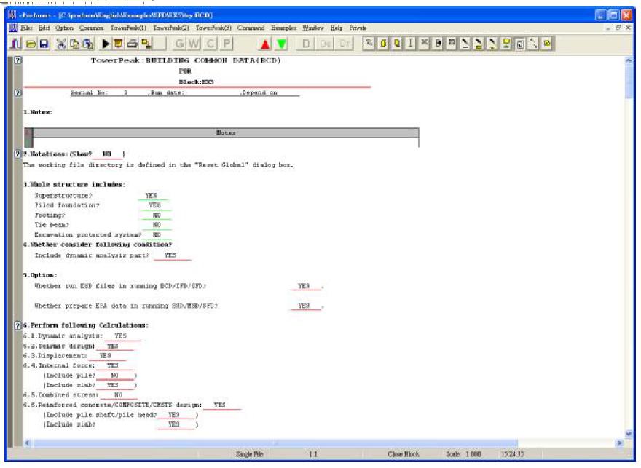Open a file with the folder icon

click(x=31, y=44)
